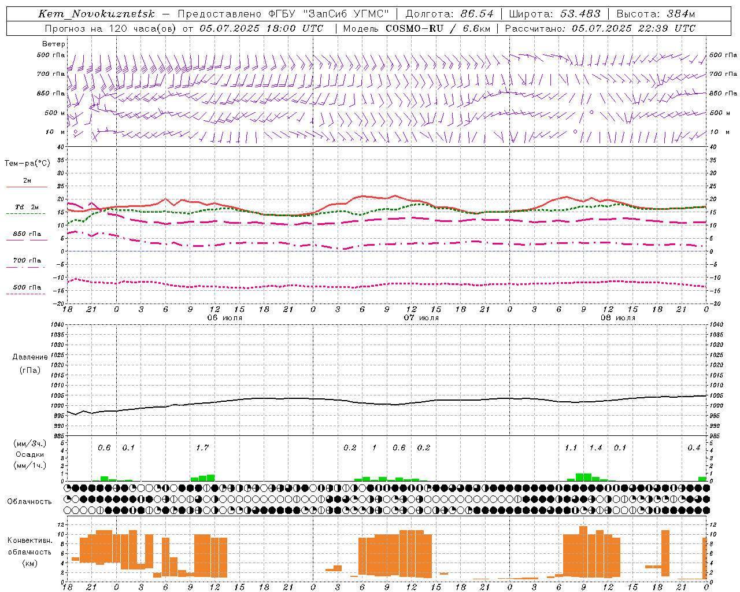Image resolution: width=740 pixels, height=592 pixels.
Task: Click the 'Конвективн.' convective cloud label
Action: point(29,541)
